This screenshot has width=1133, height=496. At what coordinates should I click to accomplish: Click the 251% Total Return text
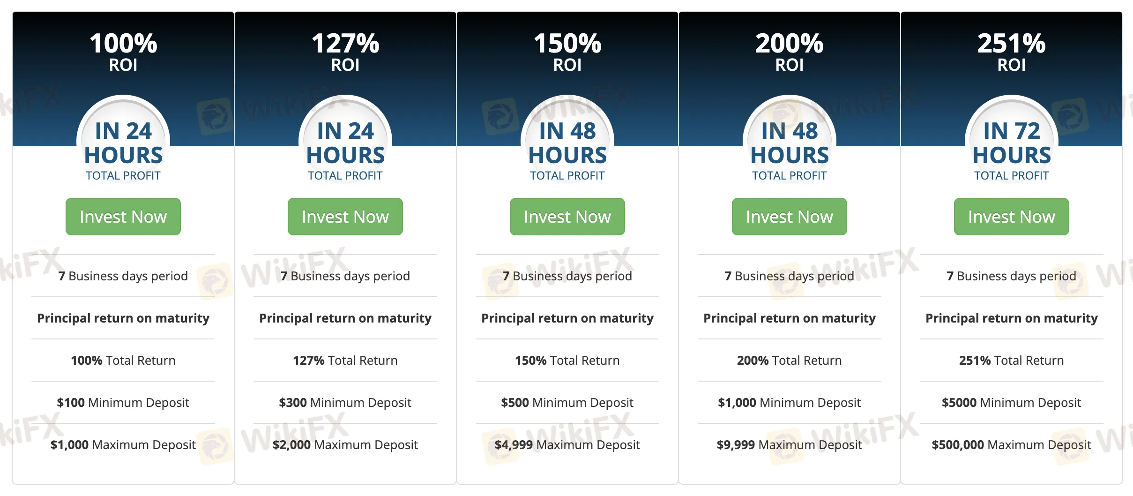tap(1012, 361)
